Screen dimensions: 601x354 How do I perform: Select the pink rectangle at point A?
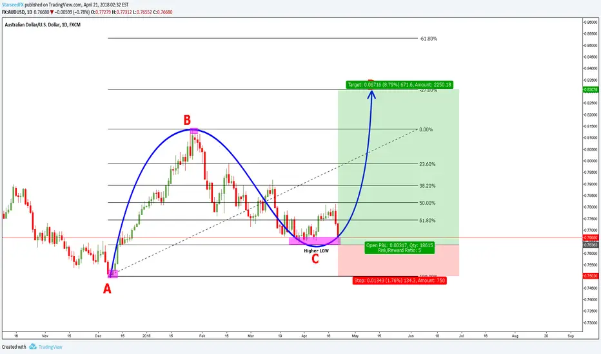(x=113, y=274)
